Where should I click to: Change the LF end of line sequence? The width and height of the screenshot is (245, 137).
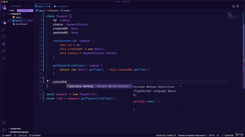coord(218,135)
